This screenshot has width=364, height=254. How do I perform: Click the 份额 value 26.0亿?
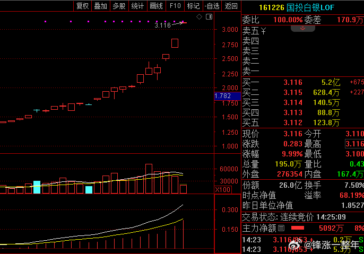290,185
